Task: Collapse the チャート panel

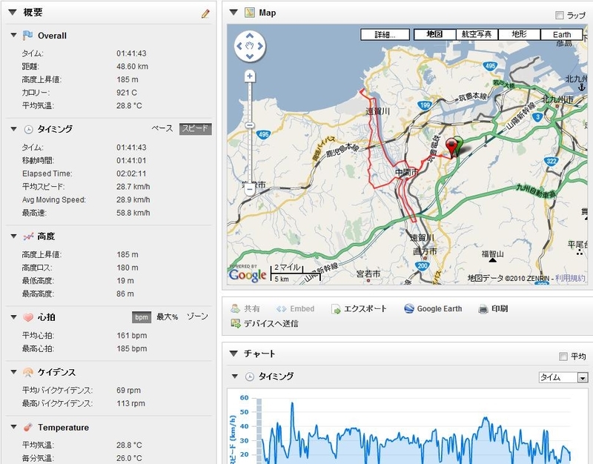Action: [x=233, y=354]
